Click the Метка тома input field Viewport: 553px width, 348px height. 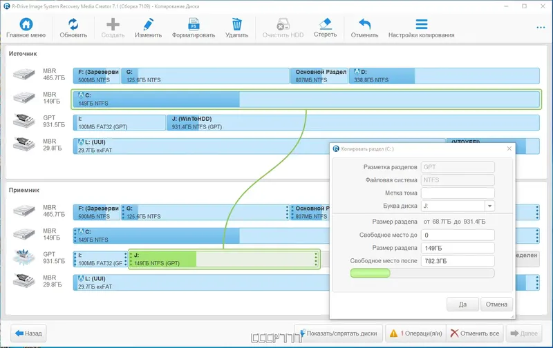point(458,193)
